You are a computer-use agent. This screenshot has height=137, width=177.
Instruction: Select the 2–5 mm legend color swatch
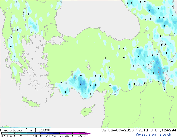[x=24, y=133]
